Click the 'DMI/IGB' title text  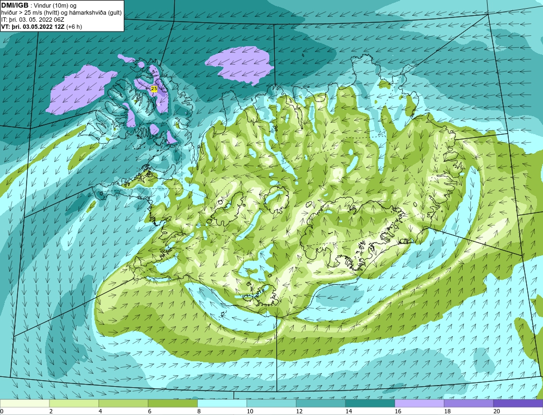click(x=15, y=5)
